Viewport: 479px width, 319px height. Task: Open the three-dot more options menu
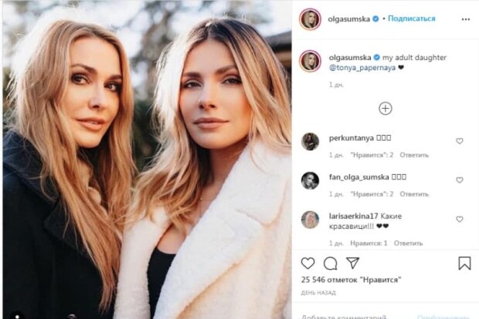click(x=466, y=19)
